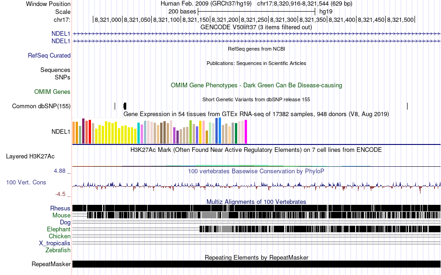Click the Zebrafish alignment label
This screenshot has height=275, width=441.
[58, 250]
